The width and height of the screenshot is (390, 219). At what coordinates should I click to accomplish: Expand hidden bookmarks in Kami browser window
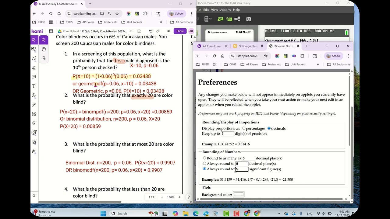point(161,22)
